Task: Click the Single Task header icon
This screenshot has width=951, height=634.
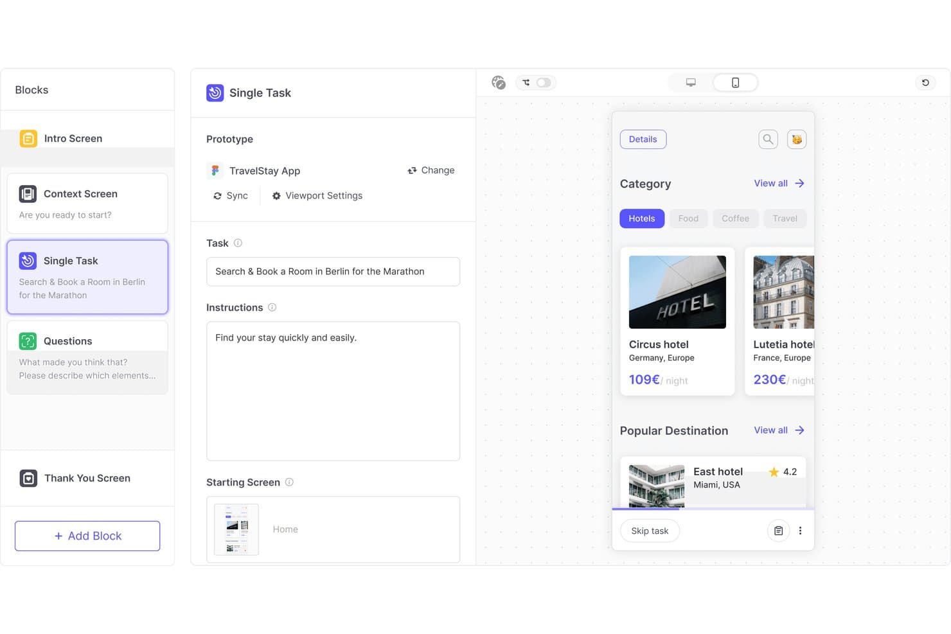Action: coord(215,92)
